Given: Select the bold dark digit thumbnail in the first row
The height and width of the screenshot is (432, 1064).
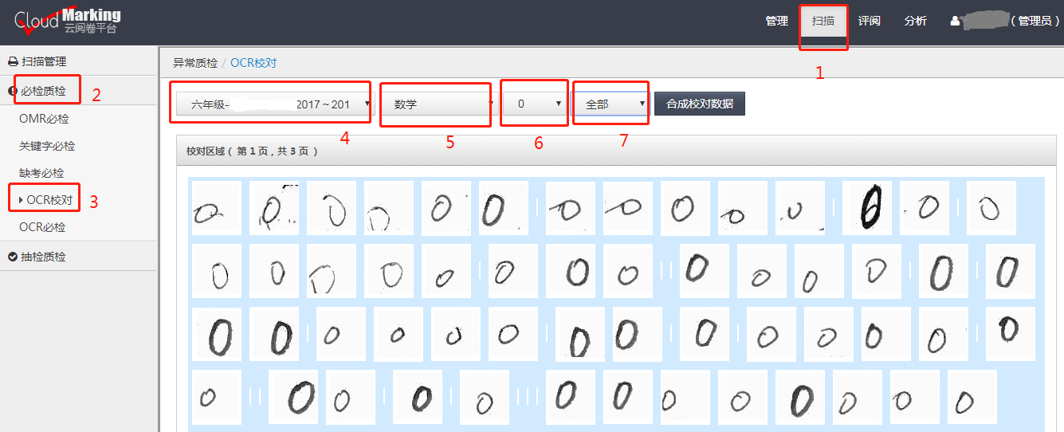Looking at the screenshot, I should (x=867, y=208).
